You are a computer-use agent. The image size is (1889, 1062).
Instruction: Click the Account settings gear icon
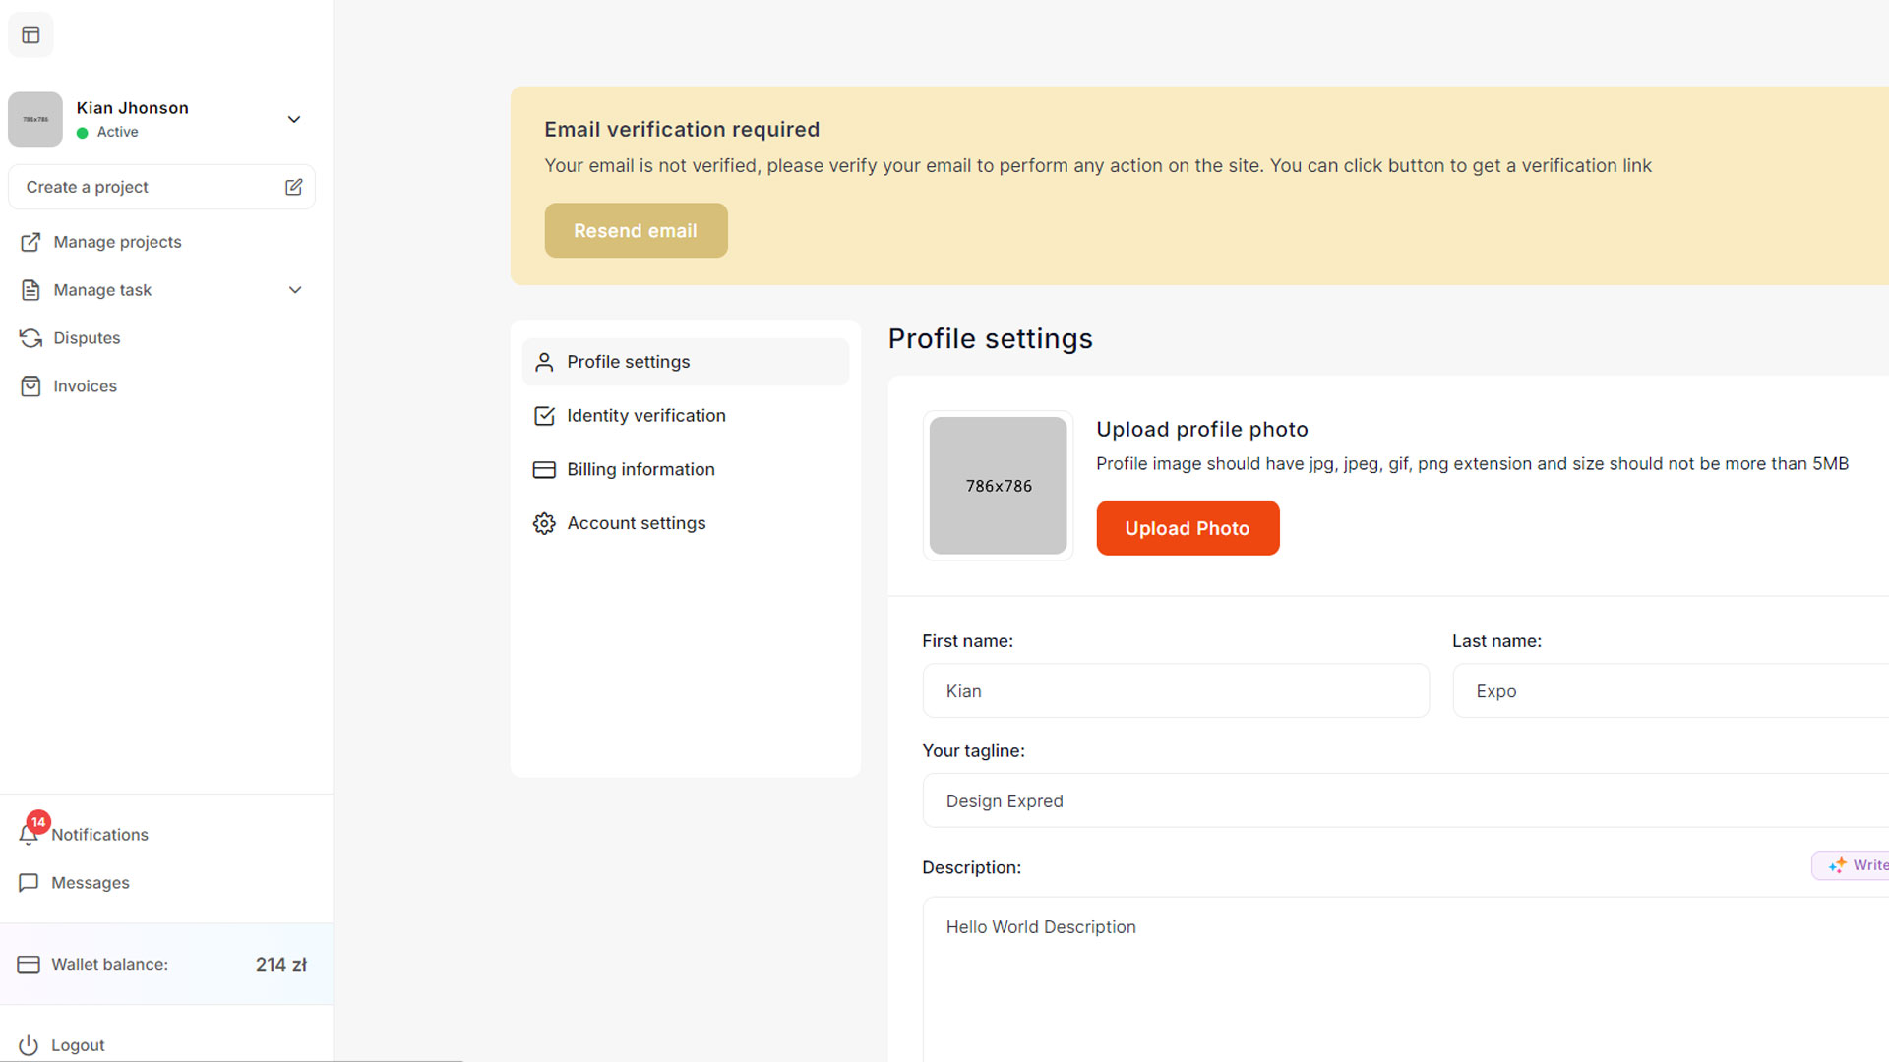[x=544, y=523]
